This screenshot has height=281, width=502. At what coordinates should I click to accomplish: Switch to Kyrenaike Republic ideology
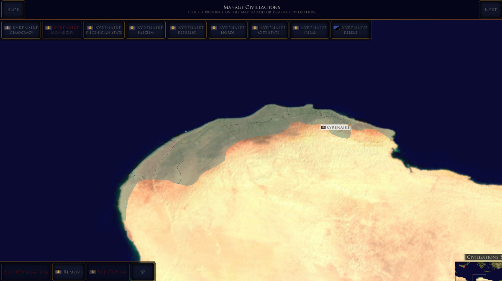187,30
